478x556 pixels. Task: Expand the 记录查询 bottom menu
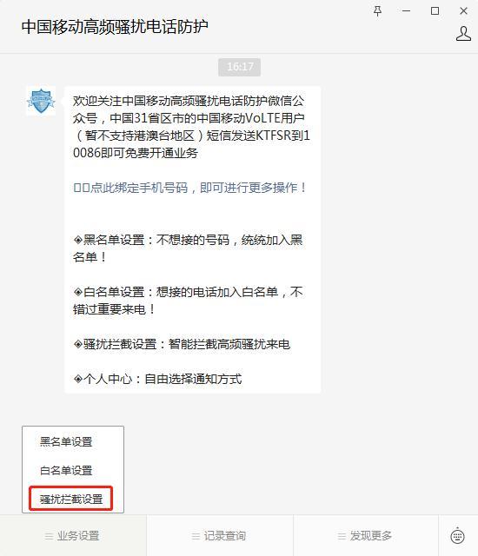(220, 536)
